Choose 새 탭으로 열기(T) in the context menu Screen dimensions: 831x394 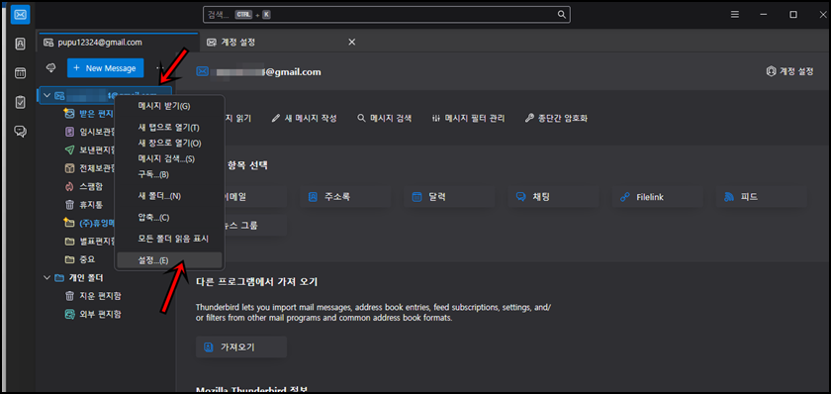[x=169, y=128]
